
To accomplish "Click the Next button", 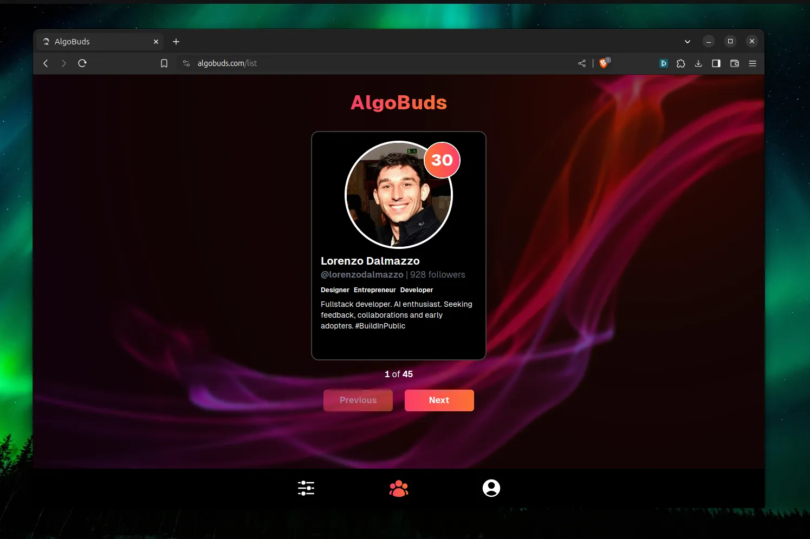I will 439,400.
